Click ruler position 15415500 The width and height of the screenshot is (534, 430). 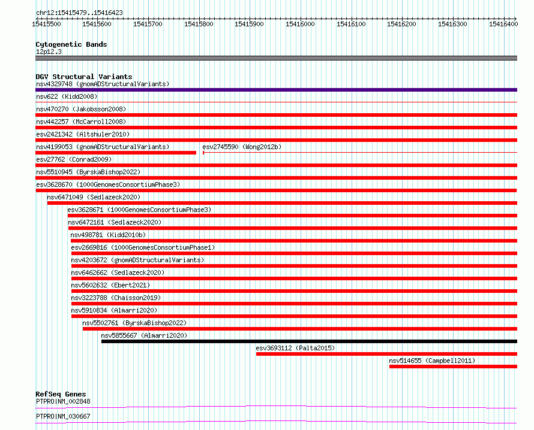(x=46, y=24)
